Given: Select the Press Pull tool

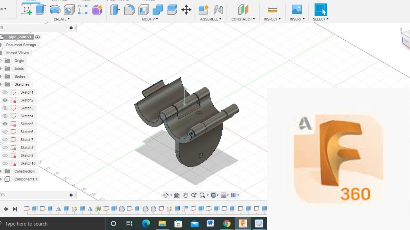Looking at the screenshot, I should click(x=115, y=10).
